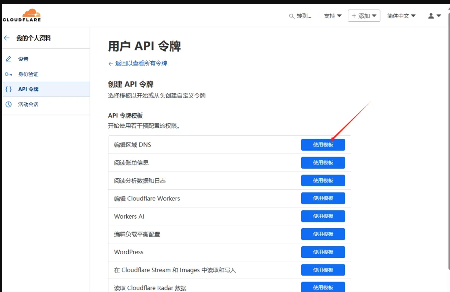
Task: Select API 令牌 in the sidebar
Action: click(x=46, y=89)
